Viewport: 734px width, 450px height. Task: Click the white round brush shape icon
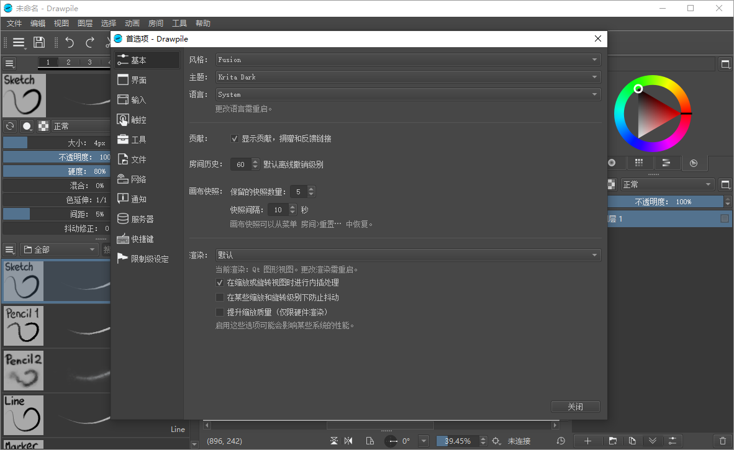(27, 126)
